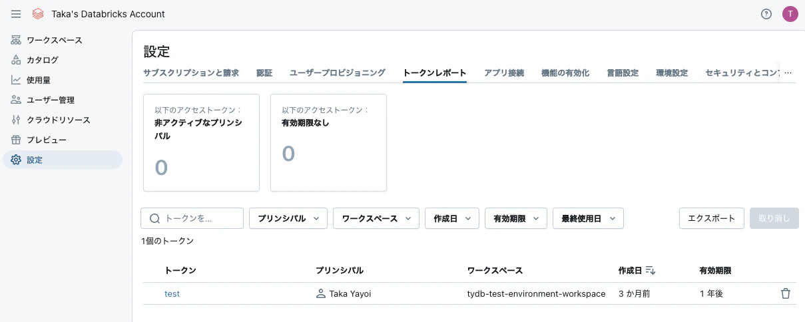Click the ワークスペース column header
Viewport: 805px width, 322px height.
[495, 271]
